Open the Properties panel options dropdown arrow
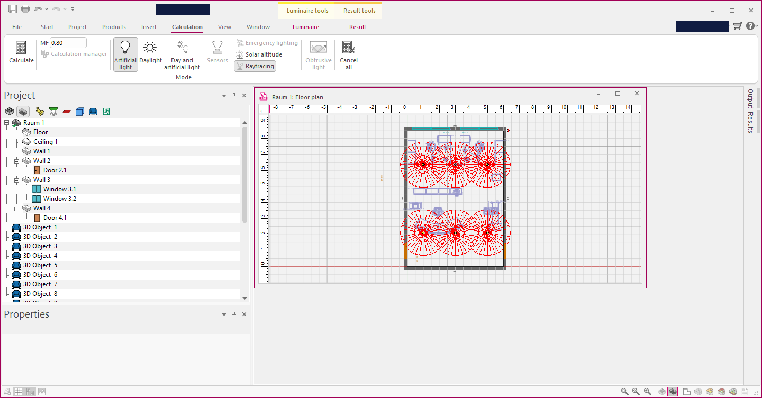762x398 pixels. 224,314
